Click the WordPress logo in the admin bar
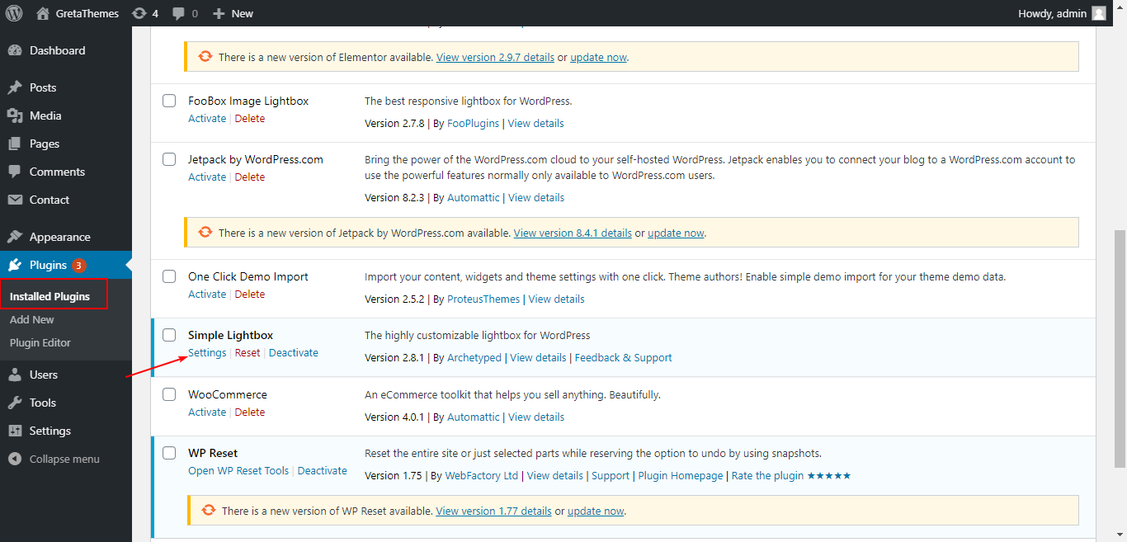Image resolution: width=1127 pixels, height=542 pixels. pyautogui.click(x=13, y=13)
